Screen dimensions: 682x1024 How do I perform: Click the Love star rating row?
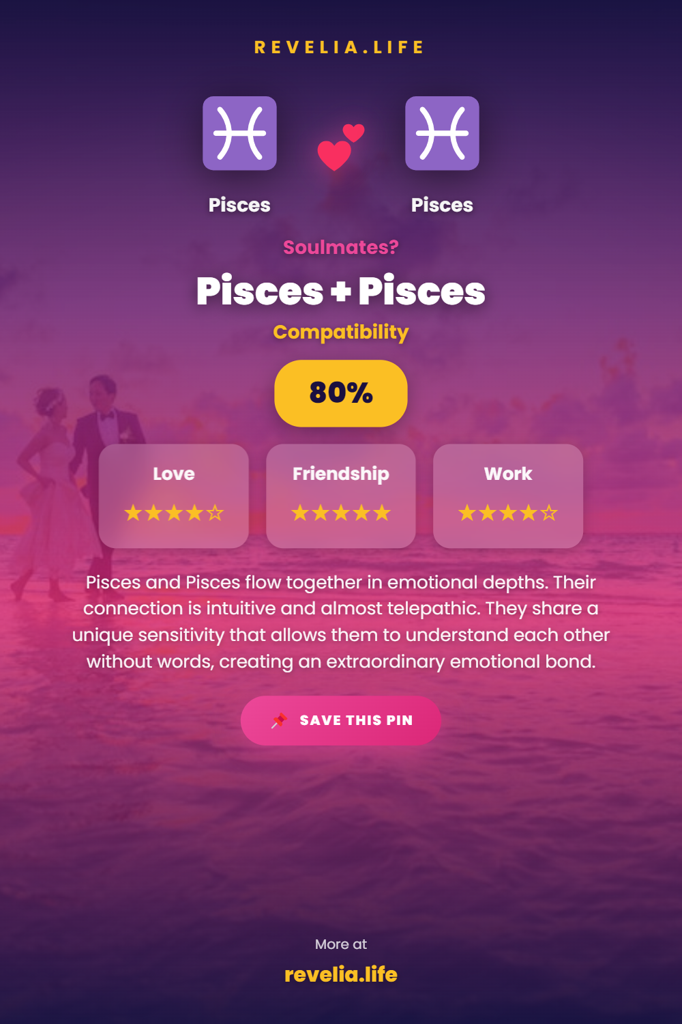[x=174, y=513]
